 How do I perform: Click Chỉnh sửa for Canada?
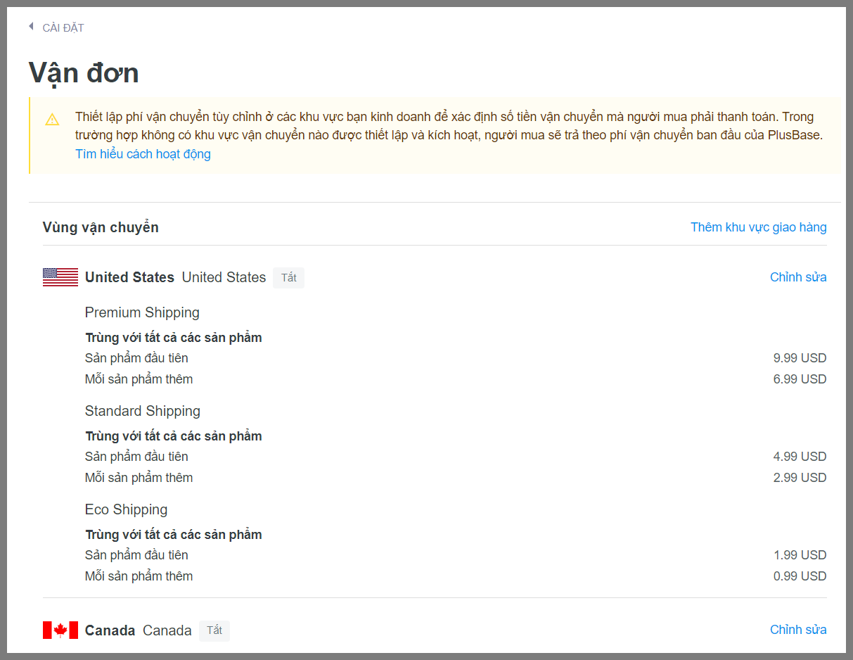click(x=798, y=630)
